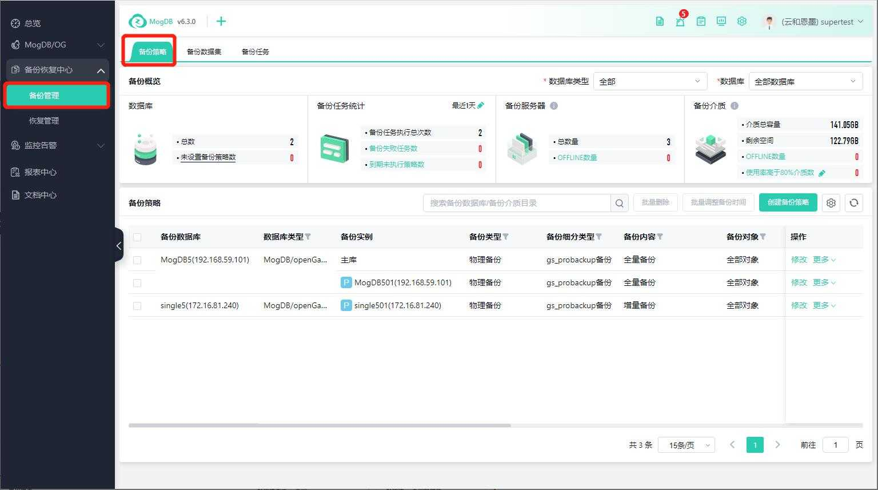Open table column settings gear
This screenshot has width=878, height=490.
pos(831,203)
